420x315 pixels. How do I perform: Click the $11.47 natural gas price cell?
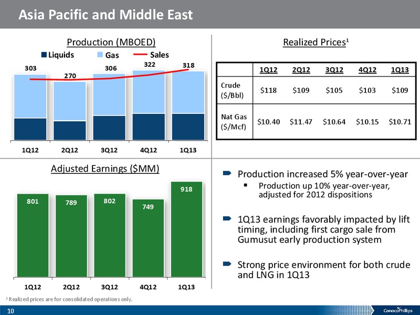click(301, 122)
